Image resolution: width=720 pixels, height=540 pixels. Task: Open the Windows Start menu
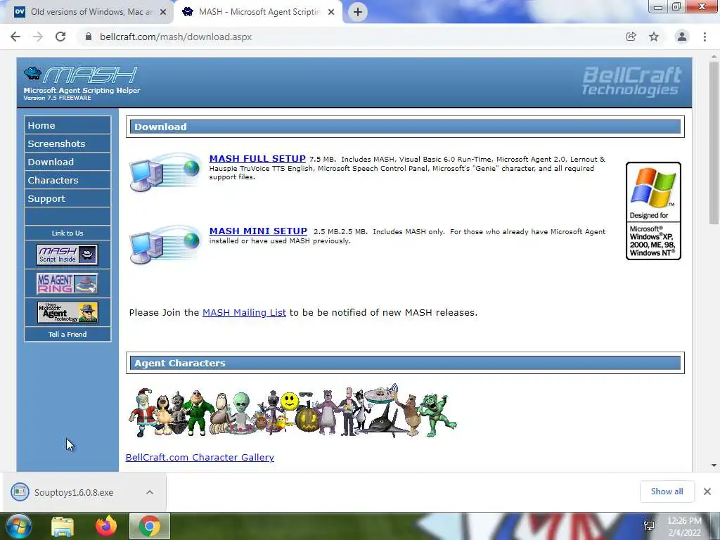[x=18, y=526]
